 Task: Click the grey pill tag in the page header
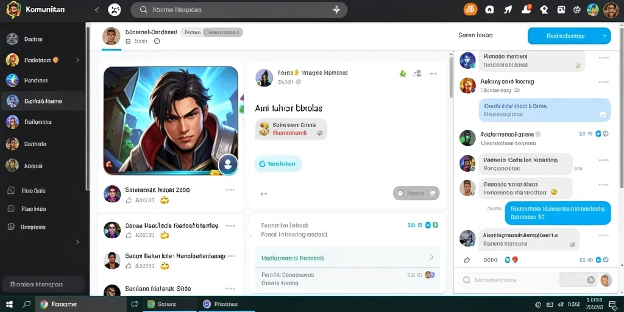[x=211, y=33]
